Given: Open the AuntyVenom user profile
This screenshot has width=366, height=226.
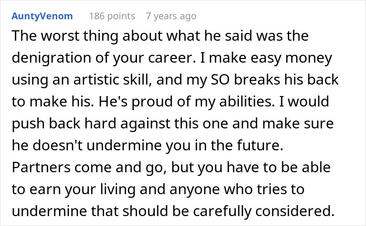Looking at the screenshot, I should 42,16.
